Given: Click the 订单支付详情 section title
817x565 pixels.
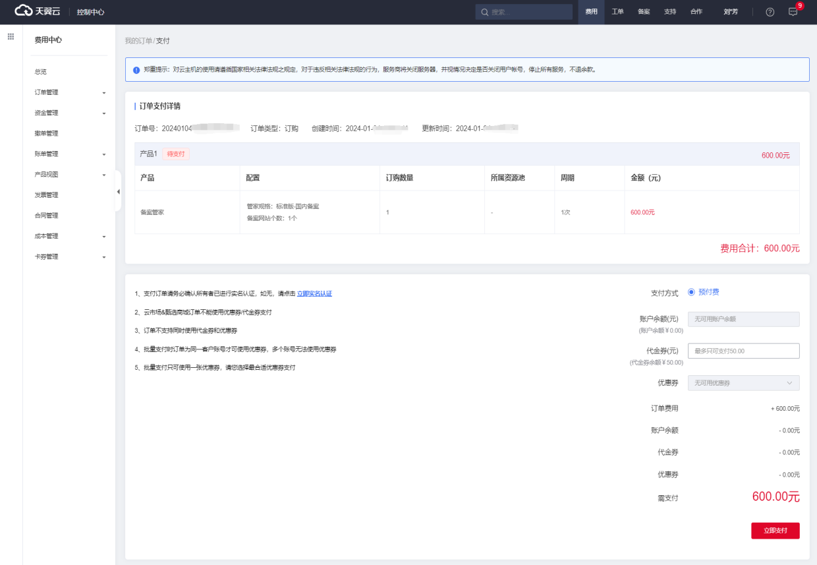Looking at the screenshot, I should pyautogui.click(x=160, y=106).
